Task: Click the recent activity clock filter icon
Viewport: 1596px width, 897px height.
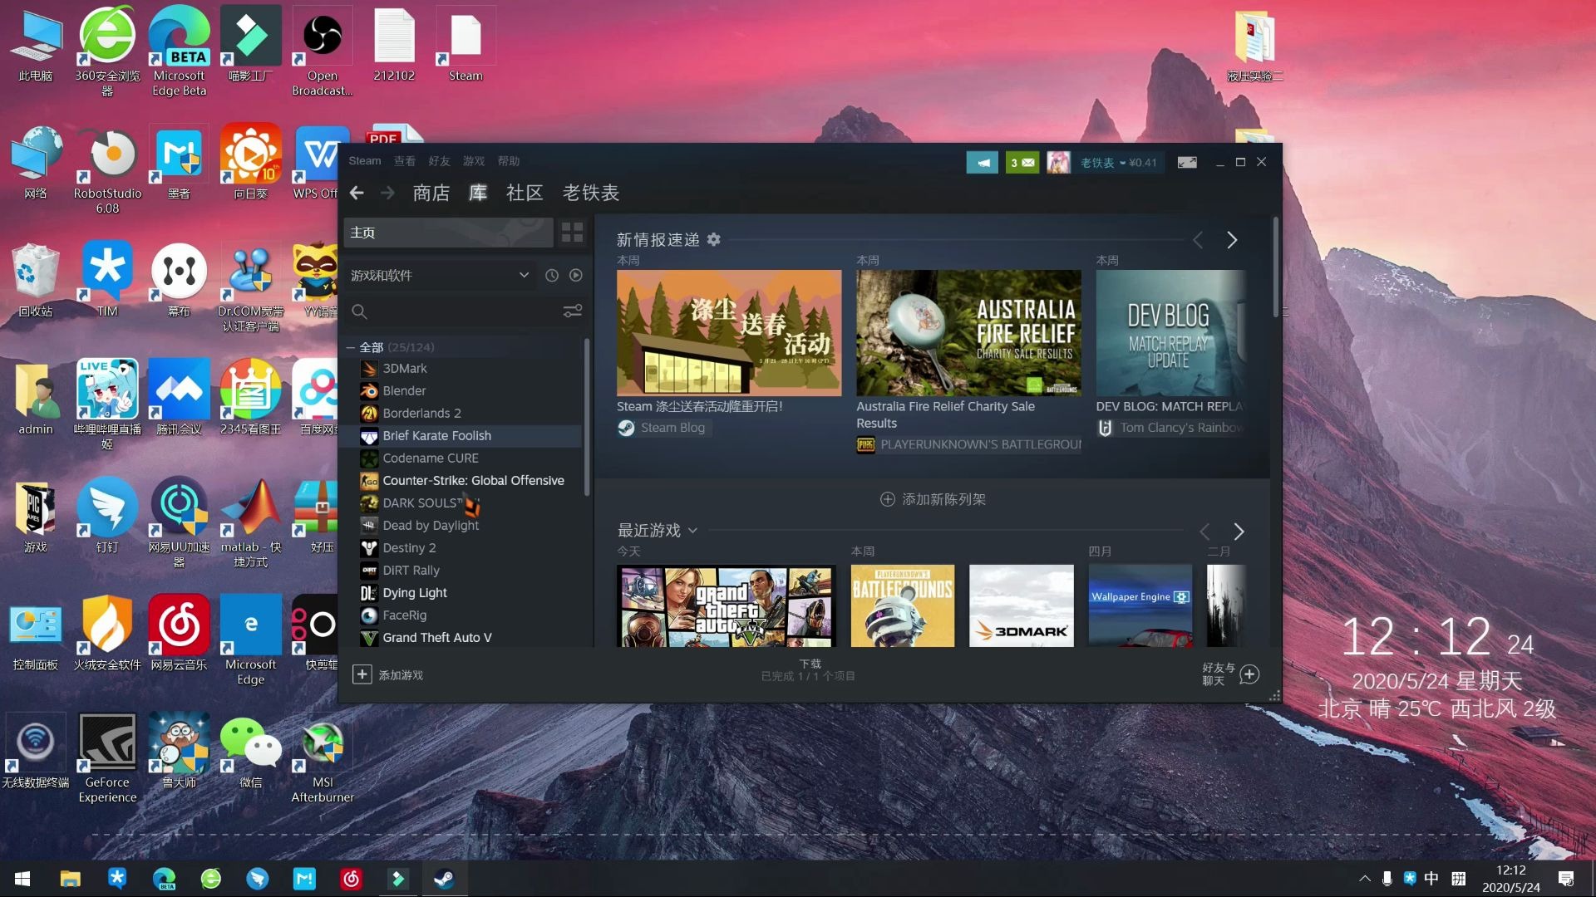Action: click(x=551, y=275)
